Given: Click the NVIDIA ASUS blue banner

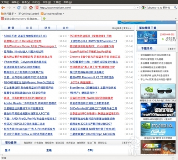Looking at the screenshot, I should coord(158,129).
